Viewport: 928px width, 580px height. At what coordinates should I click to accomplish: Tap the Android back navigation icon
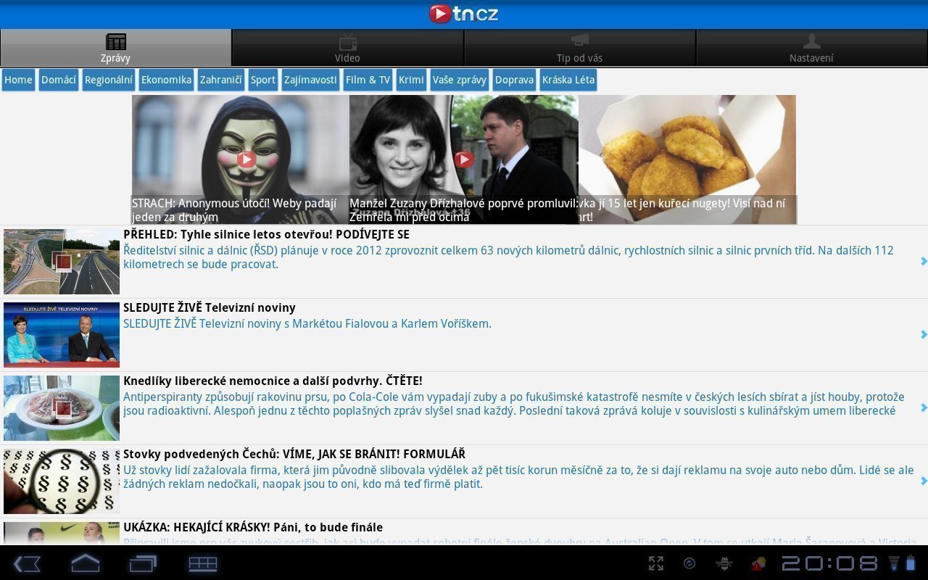[x=28, y=563]
